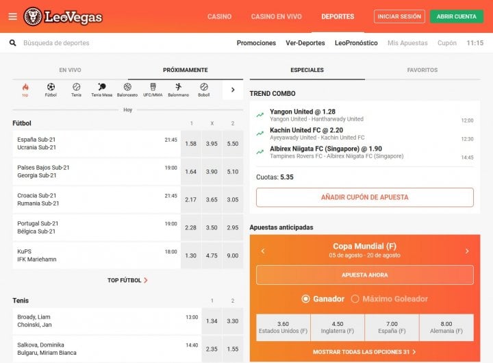Select Bulgaru odds 1.55
493x363 pixels.
coord(233,349)
